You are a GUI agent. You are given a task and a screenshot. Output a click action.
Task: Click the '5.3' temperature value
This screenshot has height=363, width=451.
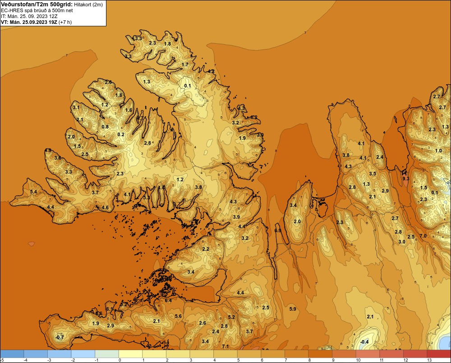(147, 198)
